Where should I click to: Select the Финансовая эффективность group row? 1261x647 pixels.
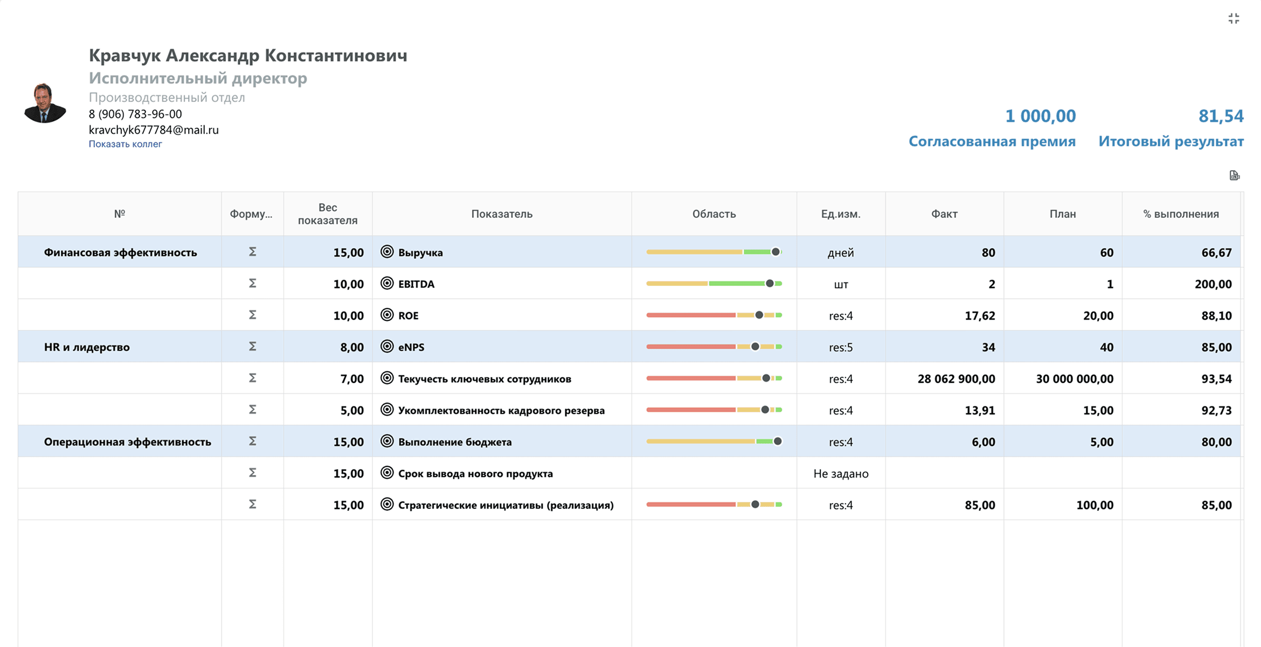[629, 252]
